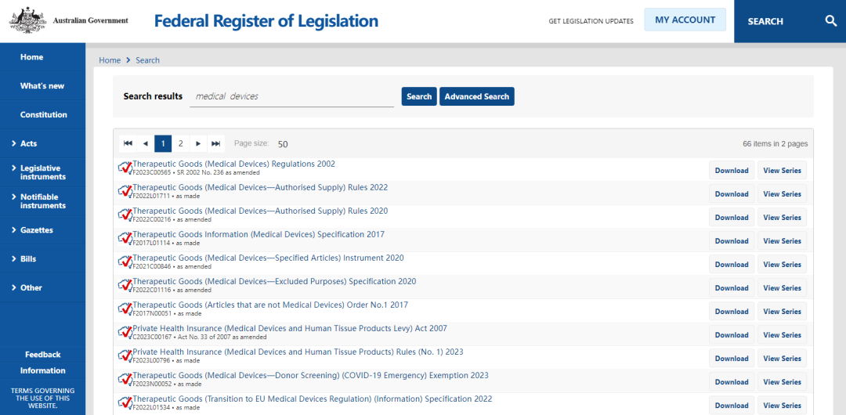Go to first page of results
Viewport: 846px width, 415px height.
(128, 143)
